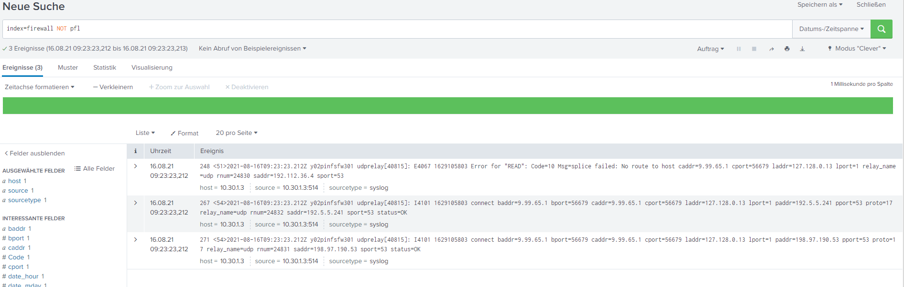Click the export download icon

click(x=802, y=49)
